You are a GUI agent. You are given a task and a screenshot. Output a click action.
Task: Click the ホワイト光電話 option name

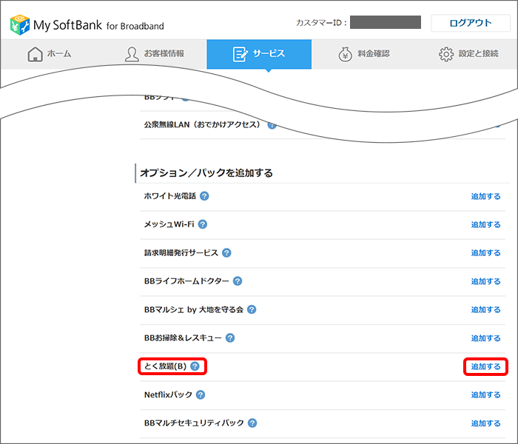click(169, 196)
